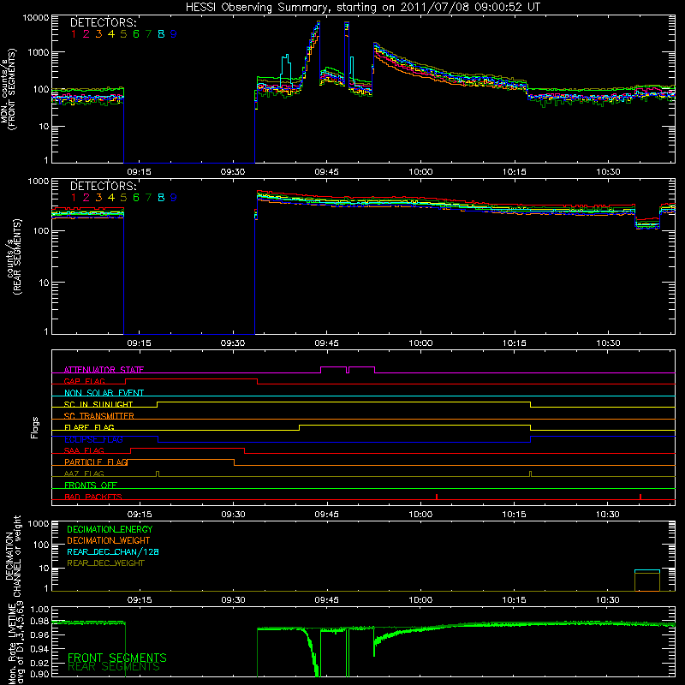
Task: Select the FRONTS_OFF flag label
Action: tap(91, 485)
